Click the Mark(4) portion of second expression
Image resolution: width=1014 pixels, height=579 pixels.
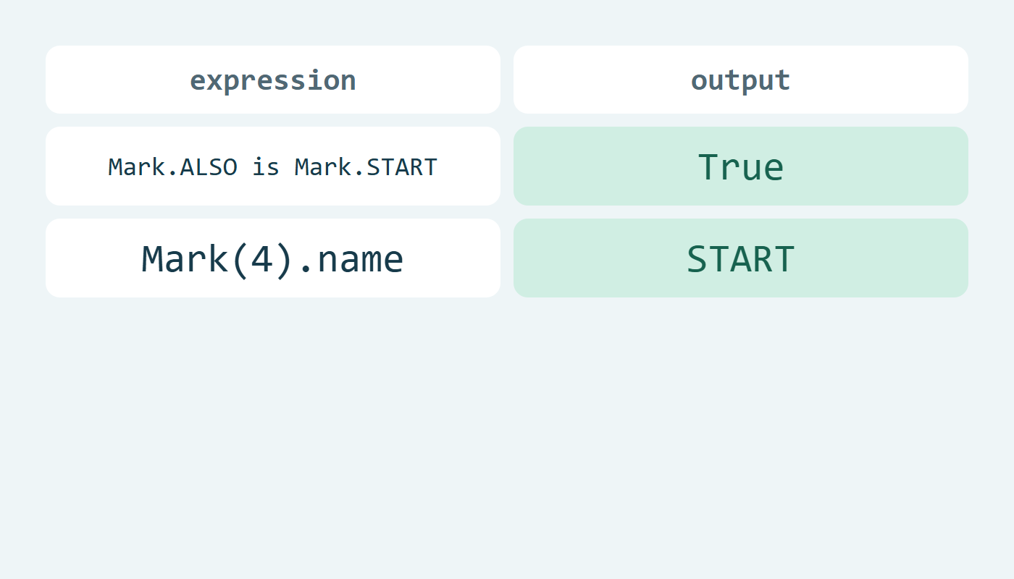[217, 259]
